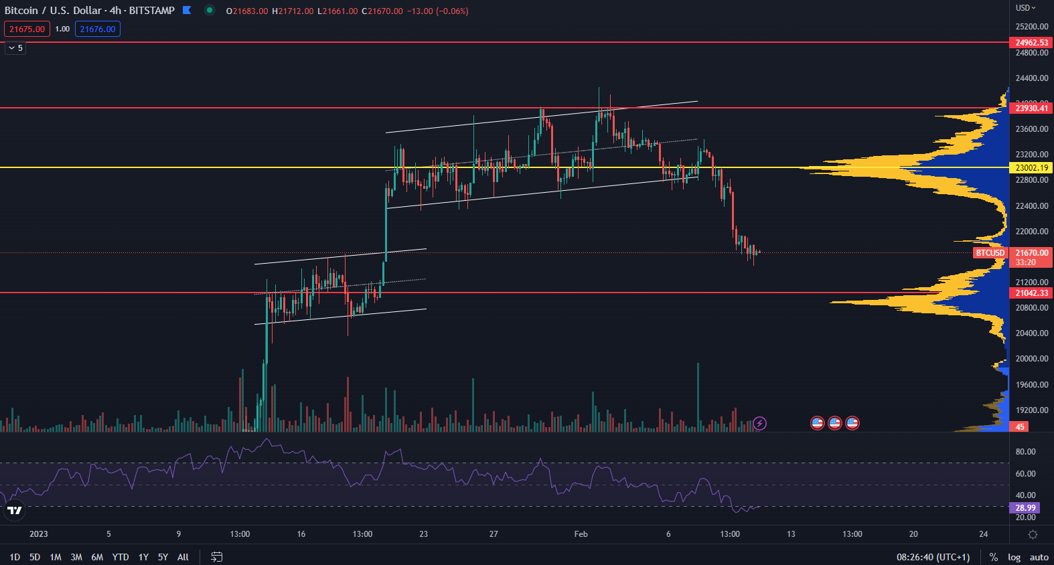The height and width of the screenshot is (565, 1054).
Task: Open the USD currency dropdown
Action: 1025,8
